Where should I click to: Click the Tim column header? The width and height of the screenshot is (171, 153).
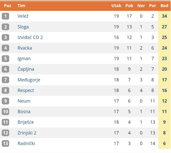[x=21, y=6]
